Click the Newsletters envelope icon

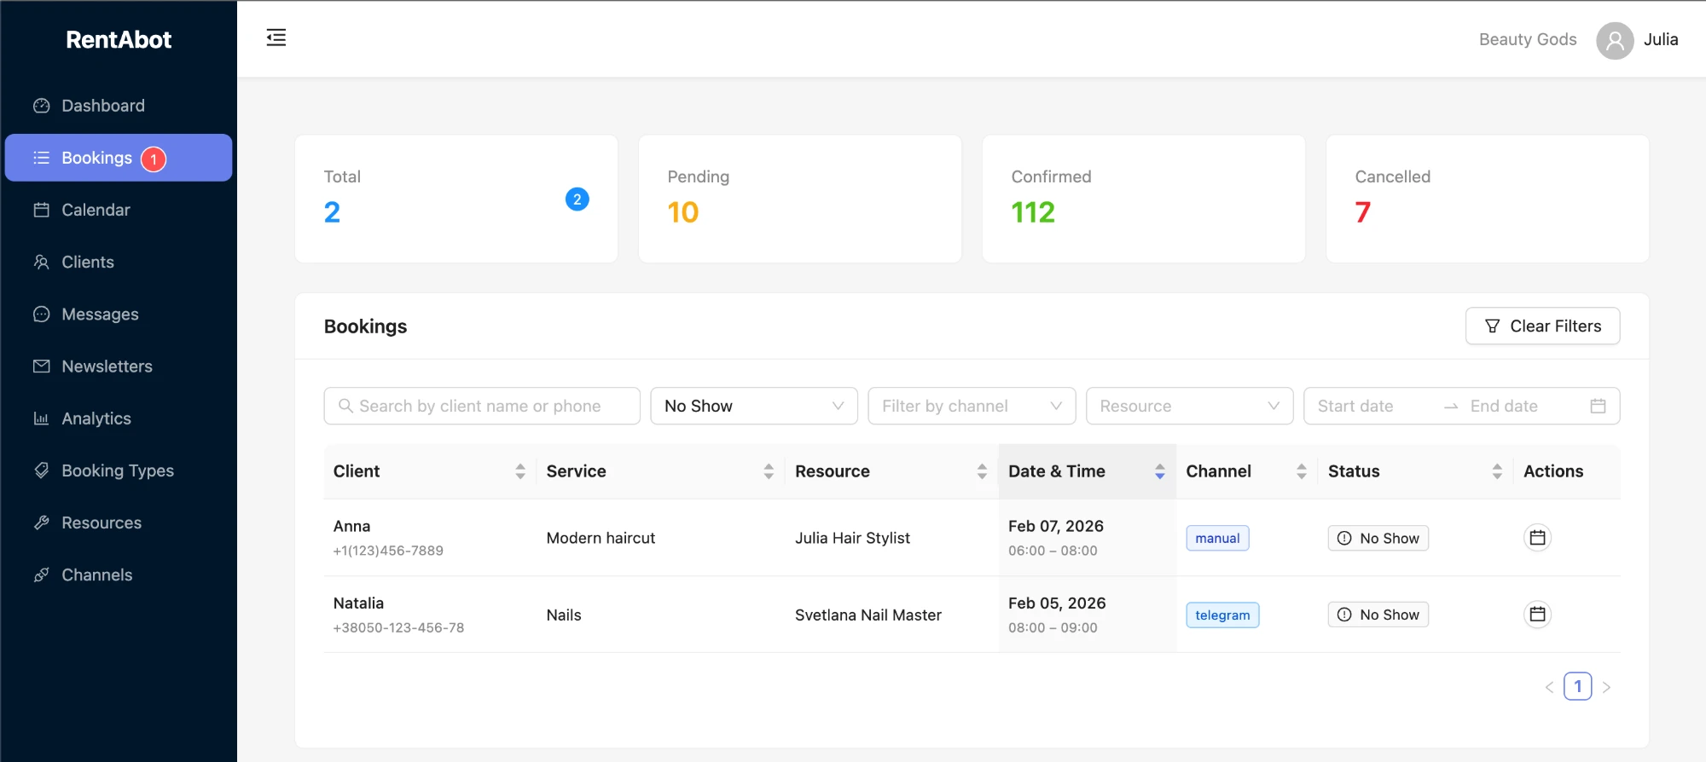[41, 367]
